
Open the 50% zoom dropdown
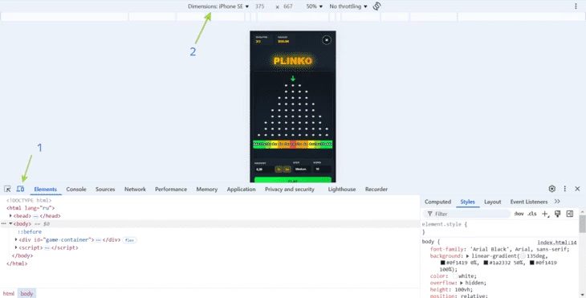(x=315, y=6)
